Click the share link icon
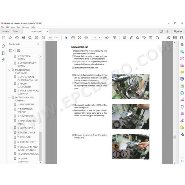The height and width of the screenshot is (185, 185). pyautogui.click(x=168, y=38)
